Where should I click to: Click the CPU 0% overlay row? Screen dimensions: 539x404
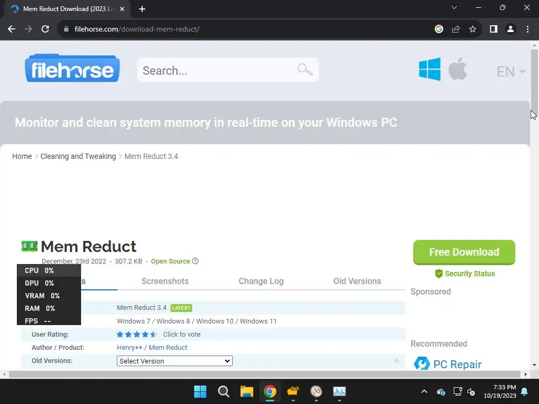49,270
